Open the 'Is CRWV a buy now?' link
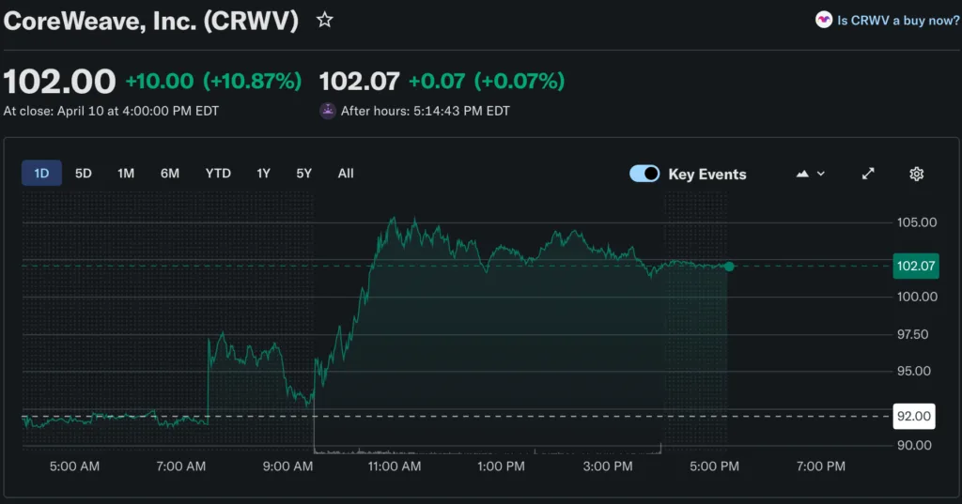Screen dimensions: 962x504 click(897, 21)
